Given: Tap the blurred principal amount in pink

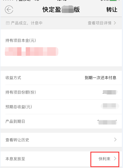Looking at the screenshot, I should click(31, 52).
